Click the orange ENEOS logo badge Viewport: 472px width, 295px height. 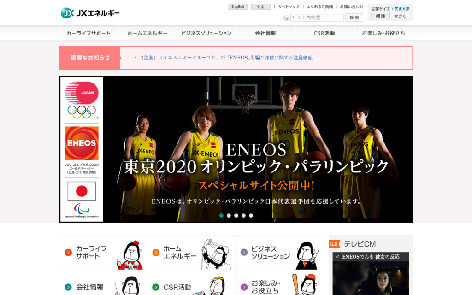(x=82, y=143)
